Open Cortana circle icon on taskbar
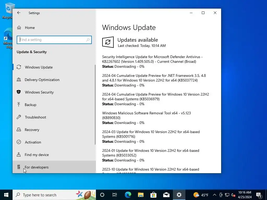Image resolution: width=267 pixels, height=200 pixels. click(x=102, y=195)
